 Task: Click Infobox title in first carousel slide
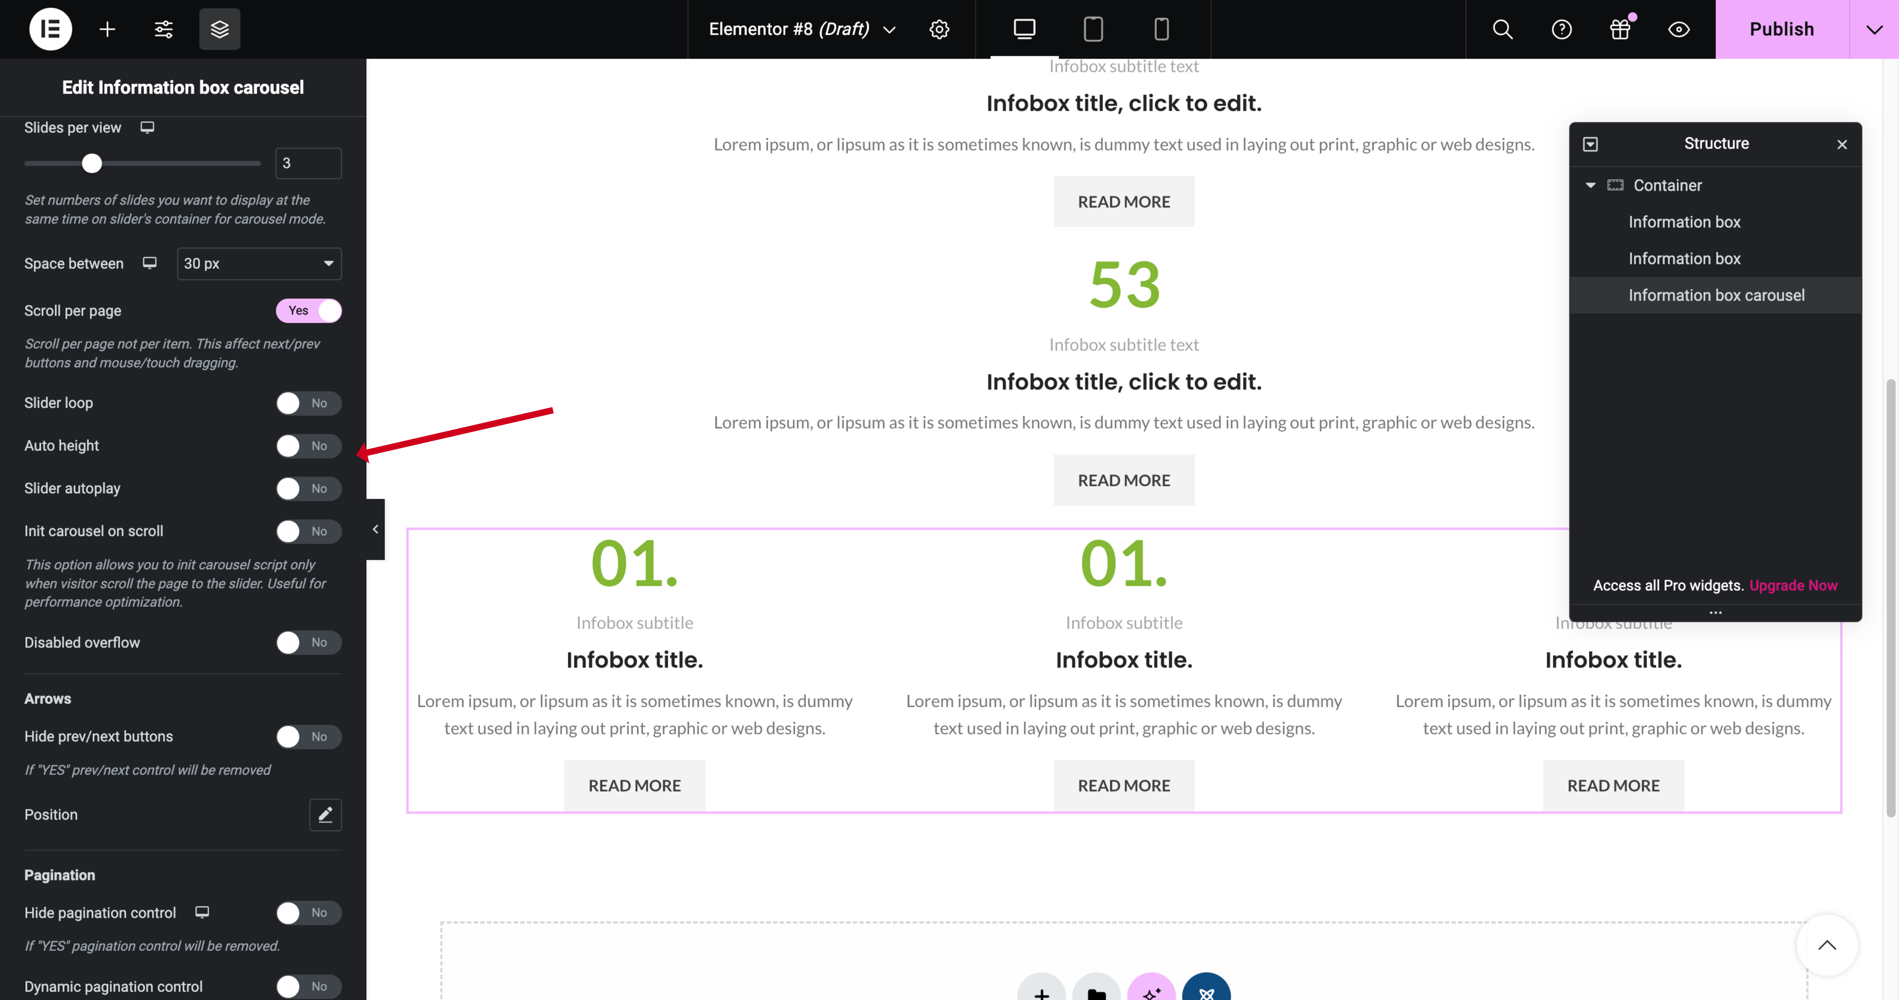coord(635,660)
